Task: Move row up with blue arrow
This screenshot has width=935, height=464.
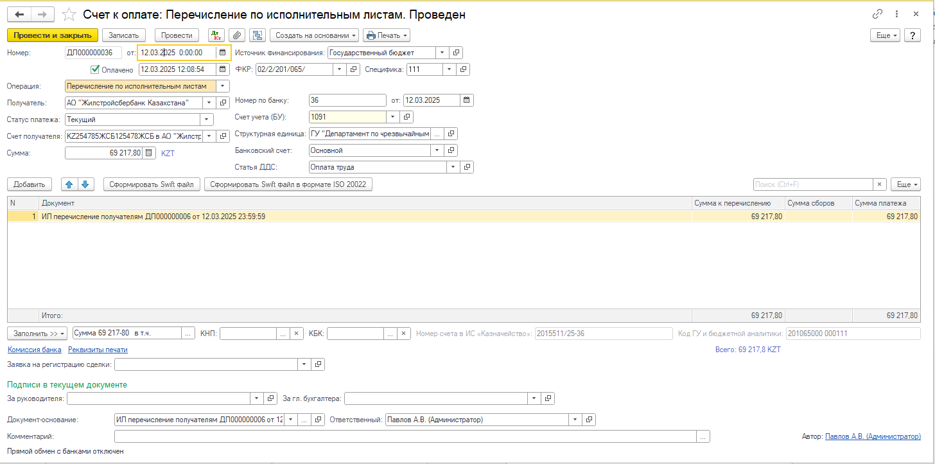Action: point(69,184)
